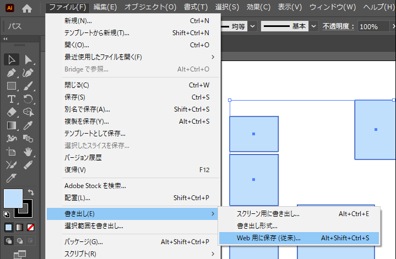The width and height of the screenshot is (396, 259).
Task: Open the 均等 stroke profile dropdown
Action: pos(252,26)
